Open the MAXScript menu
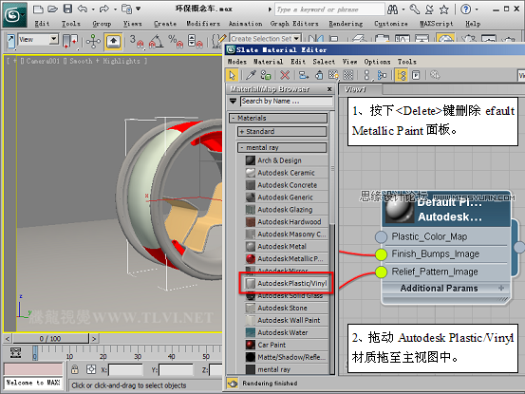The image size is (525, 394). (437, 24)
